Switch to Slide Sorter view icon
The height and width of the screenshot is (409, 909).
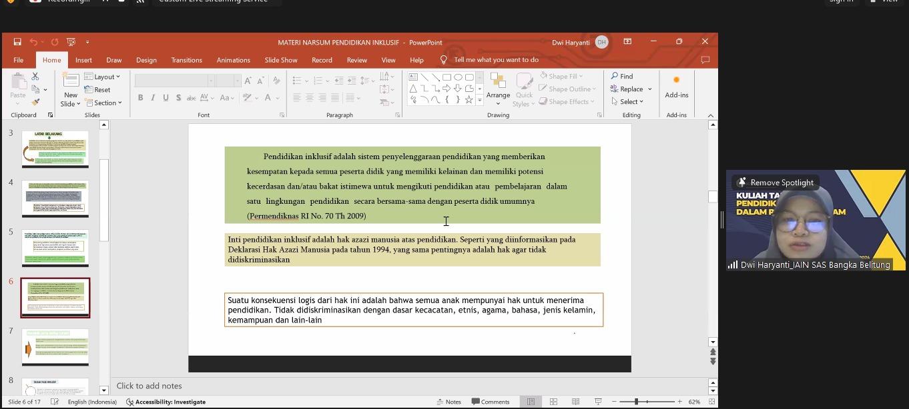tap(553, 402)
